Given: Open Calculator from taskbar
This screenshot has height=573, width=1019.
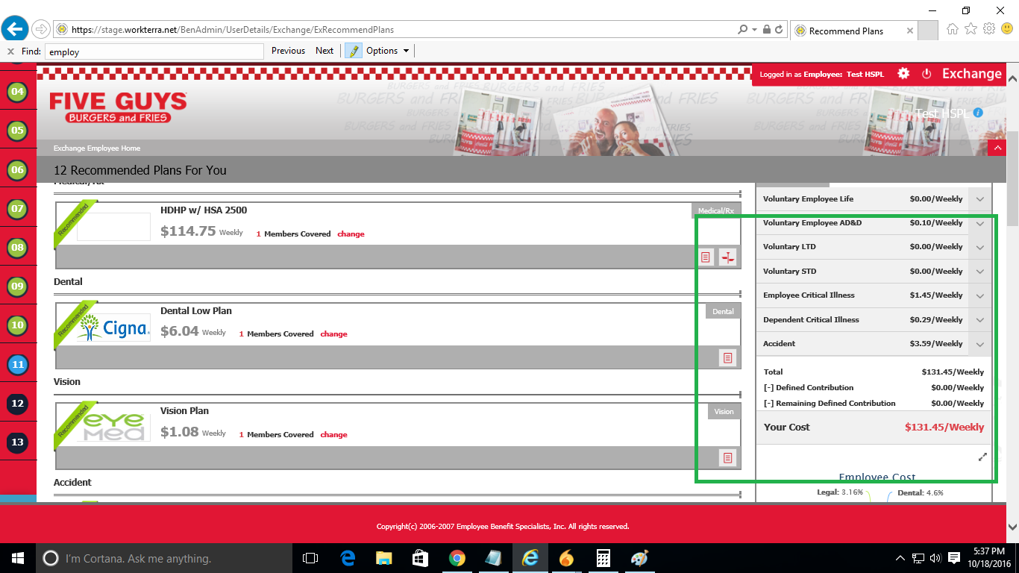Looking at the screenshot, I should point(603,558).
